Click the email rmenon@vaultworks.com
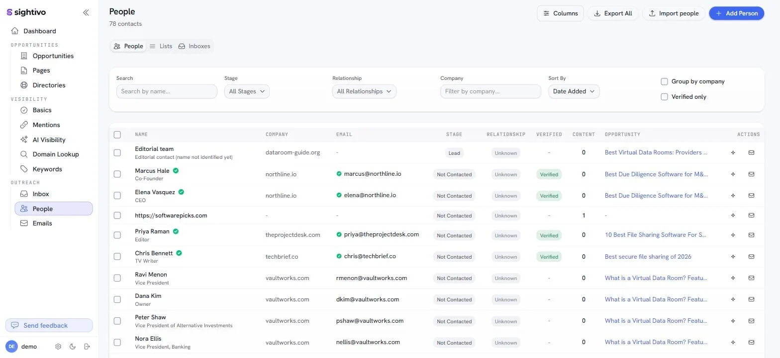This screenshot has height=358, width=780. (372, 278)
